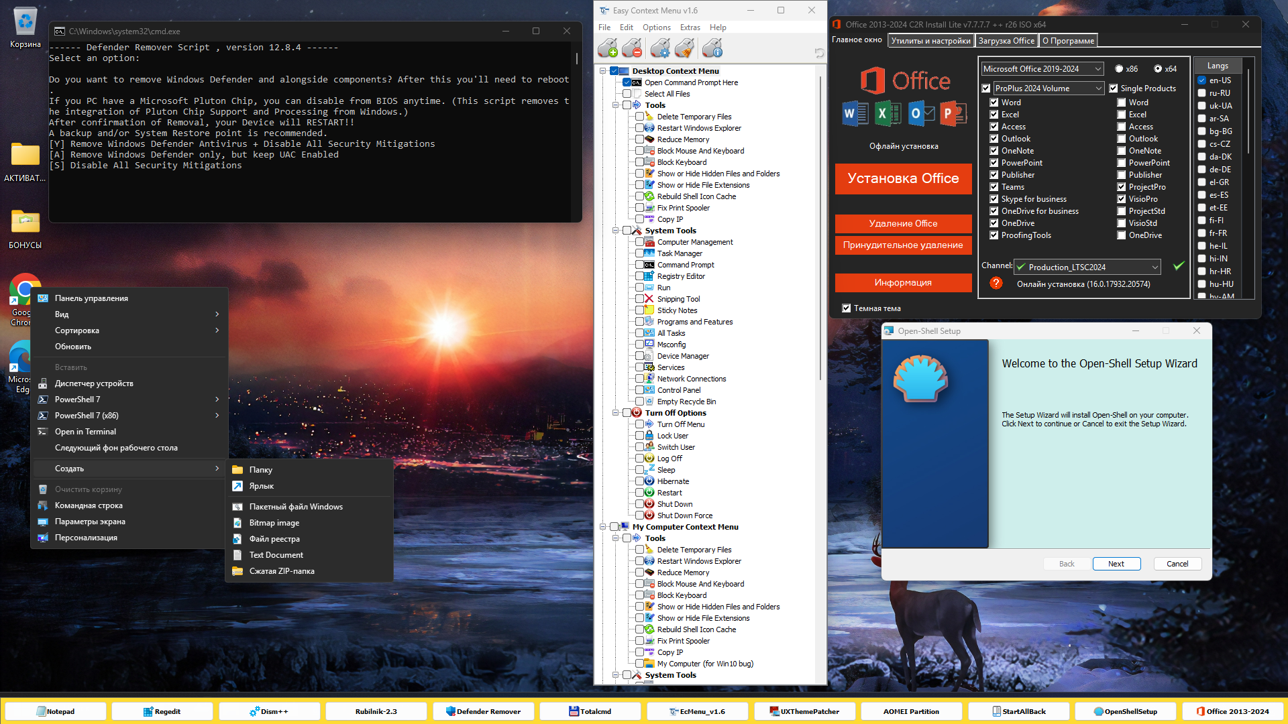Choose Text Document in Создать submenu

[276, 555]
